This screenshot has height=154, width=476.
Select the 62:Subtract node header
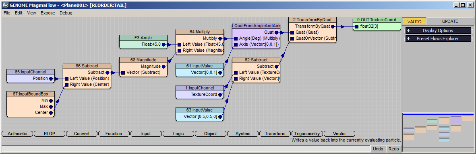click(256, 60)
